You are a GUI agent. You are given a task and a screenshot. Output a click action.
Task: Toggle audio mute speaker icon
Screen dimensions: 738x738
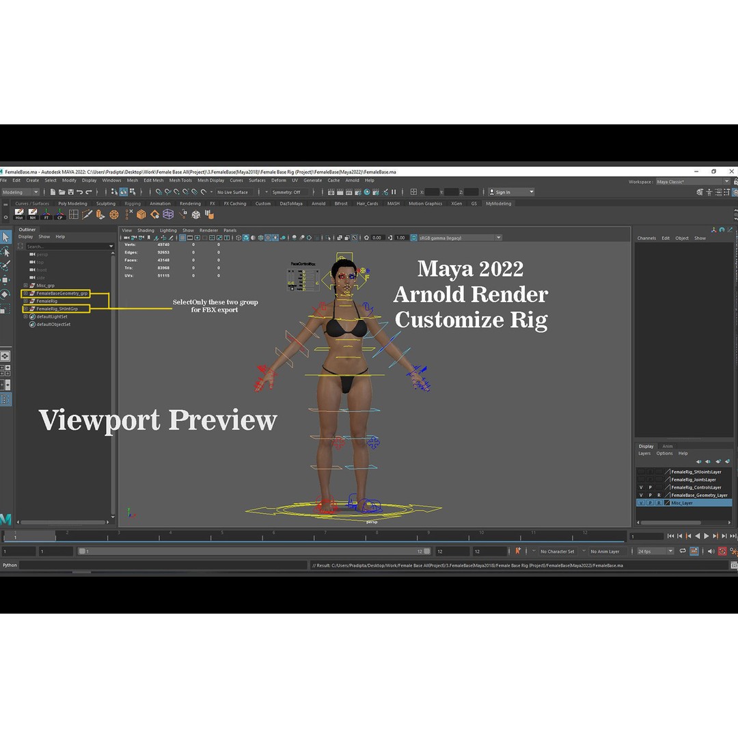(x=711, y=551)
